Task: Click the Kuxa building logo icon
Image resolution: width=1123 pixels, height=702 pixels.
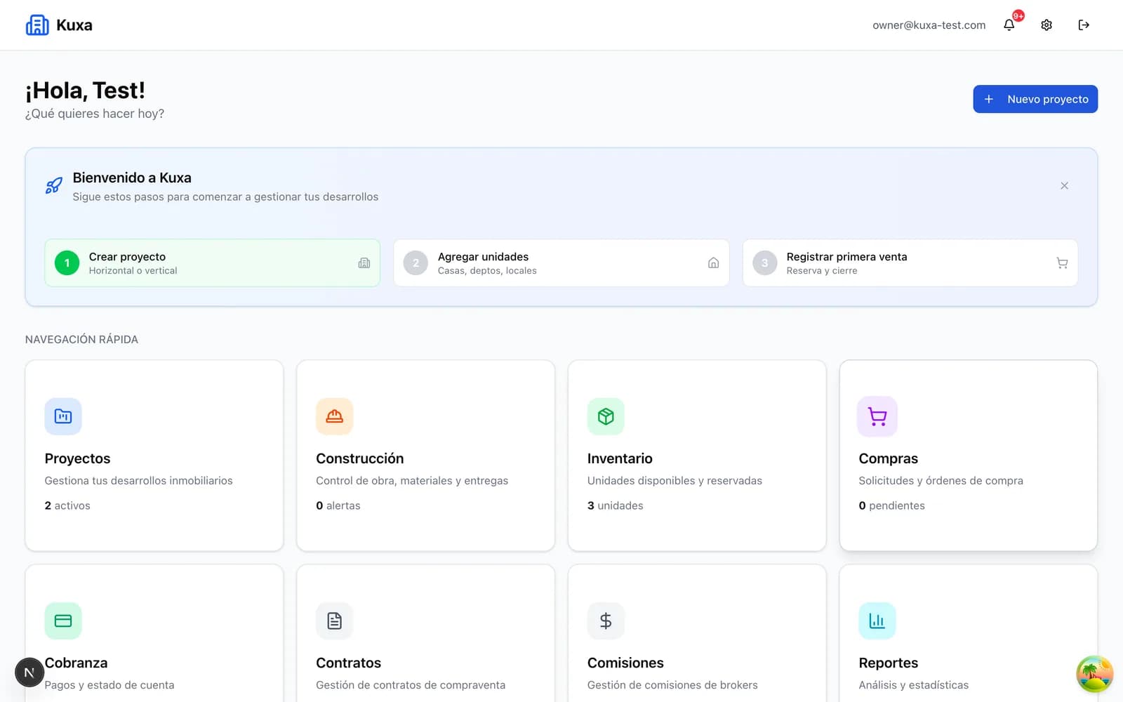Action: click(37, 25)
